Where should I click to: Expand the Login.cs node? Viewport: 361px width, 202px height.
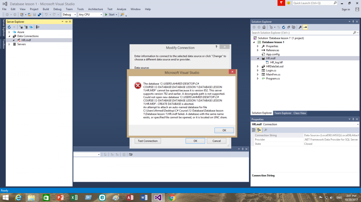click(x=258, y=70)
